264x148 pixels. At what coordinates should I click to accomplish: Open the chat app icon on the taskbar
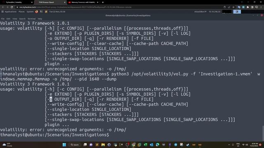tap(91, 145)
